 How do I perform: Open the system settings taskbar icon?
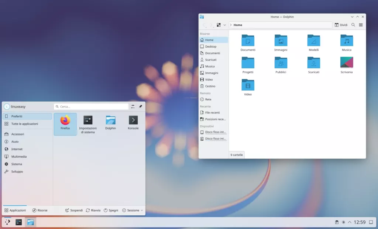click(x=18, y=222)
